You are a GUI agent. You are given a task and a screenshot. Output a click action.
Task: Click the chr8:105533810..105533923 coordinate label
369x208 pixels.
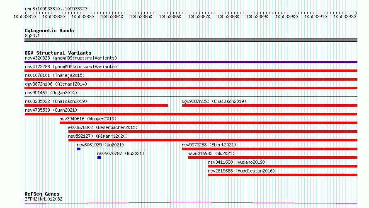click(x=56, y=9)
